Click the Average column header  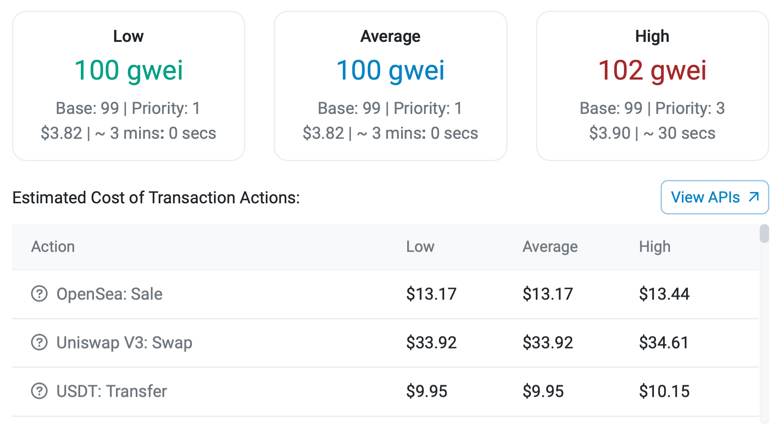tap(550, 247)
